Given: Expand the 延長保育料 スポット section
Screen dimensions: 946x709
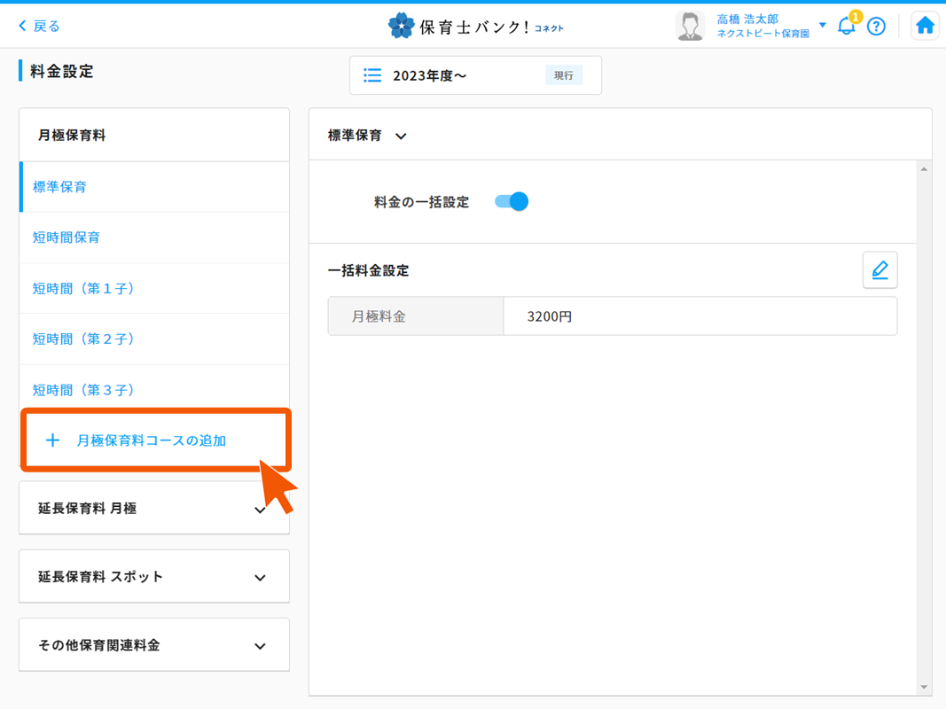Looking at the screenshot, I should [260, 577].
